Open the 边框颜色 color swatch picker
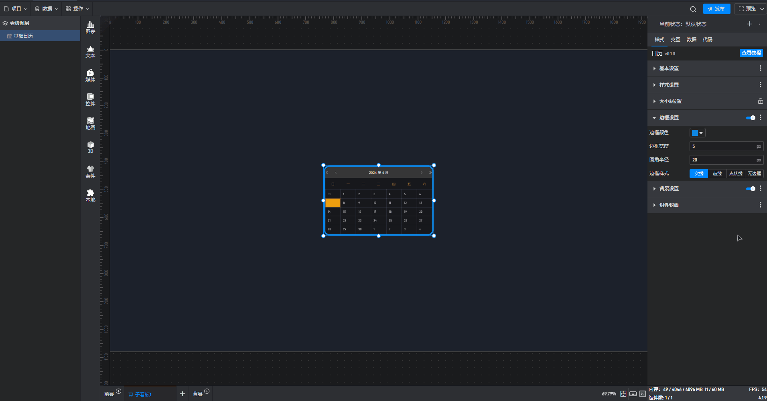This screenshot has height=401, width=767. click(697, 133)
